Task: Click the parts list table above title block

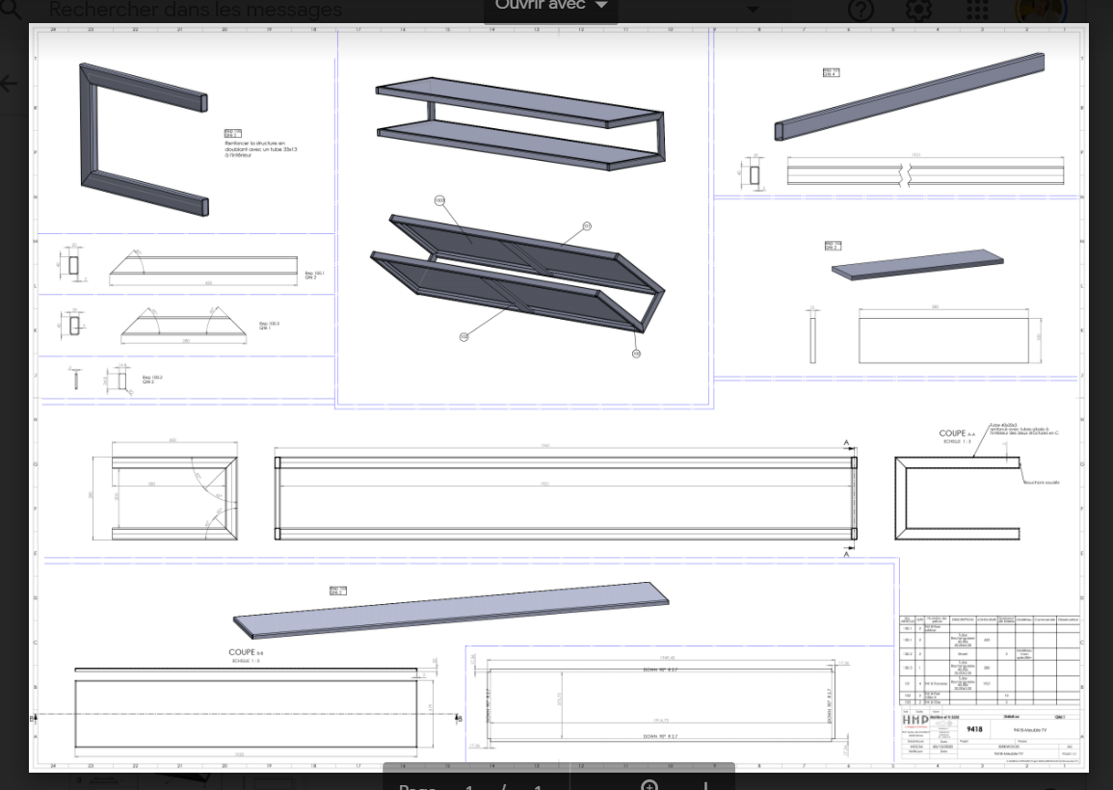Action: [x=989, y=661]
